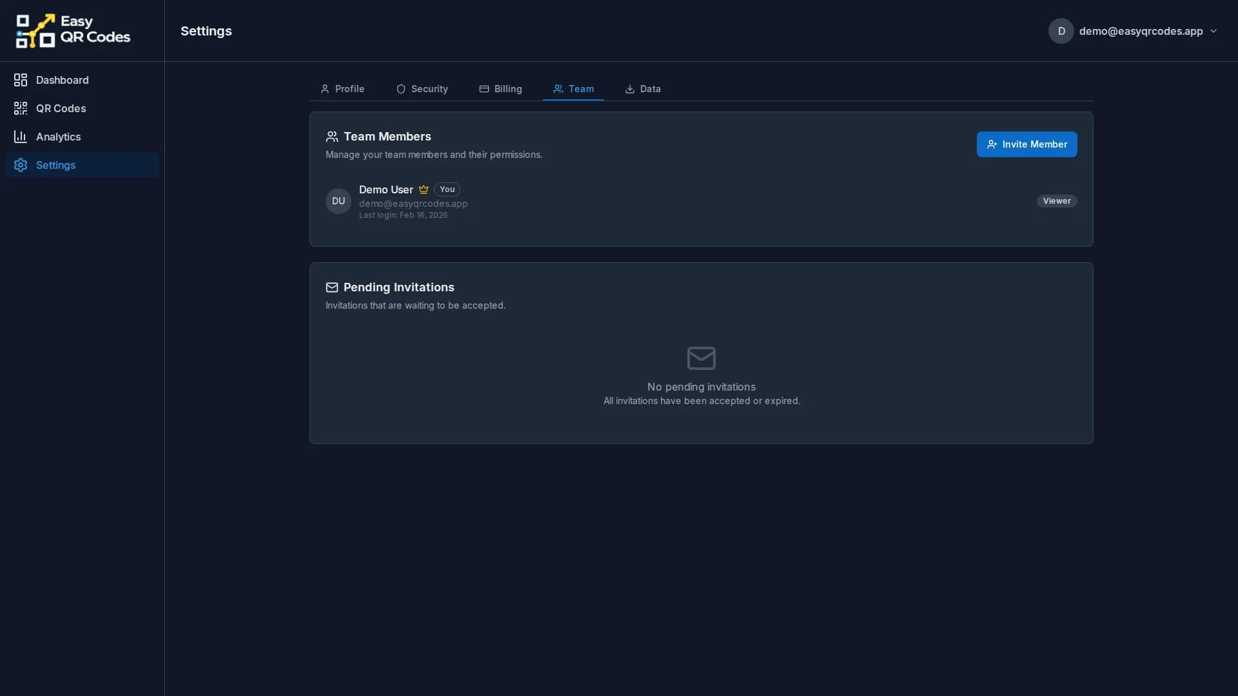Click the No pending invitations text

702,387
